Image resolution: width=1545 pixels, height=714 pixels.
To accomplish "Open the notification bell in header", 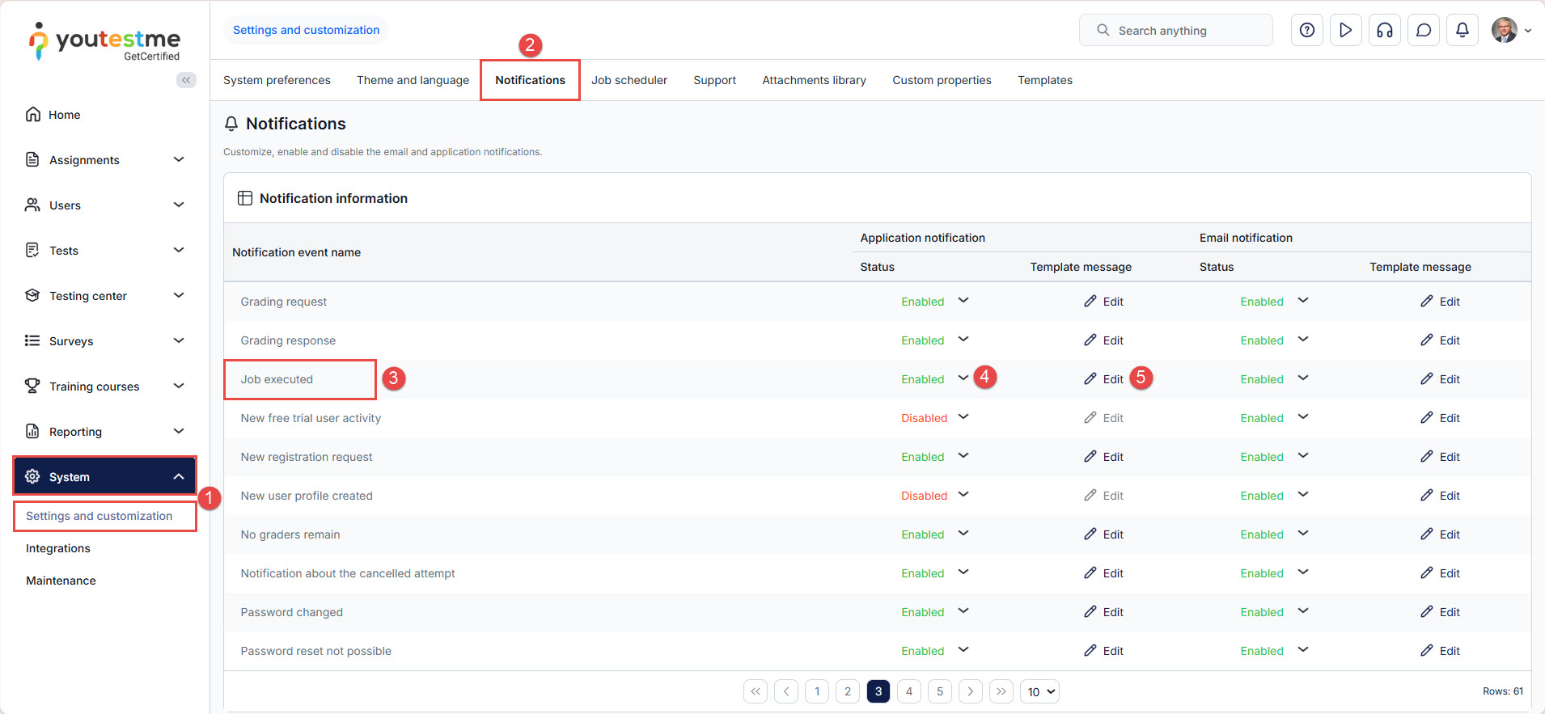I will [1462, 30].
